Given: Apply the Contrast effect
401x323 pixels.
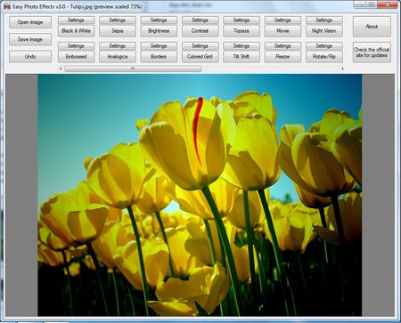Looking at the screenshot, I should (x=200, y=31).
